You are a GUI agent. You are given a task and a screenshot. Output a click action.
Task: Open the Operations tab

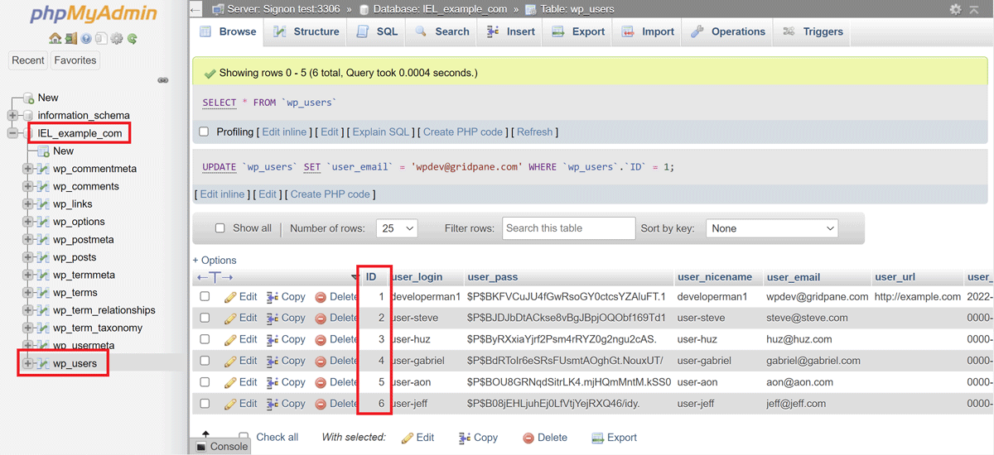click(728, 31)
